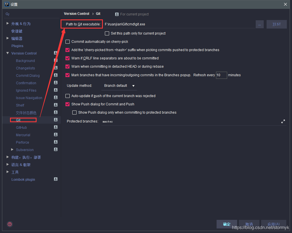The height and width of the screenshot is (233, 292).
Task: Click the TEST button
Action: [x=277, y=24]
